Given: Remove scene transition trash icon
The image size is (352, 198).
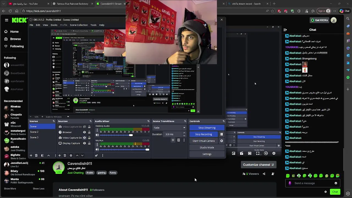Looking at the screenshot, I should (x=178, y=140).
